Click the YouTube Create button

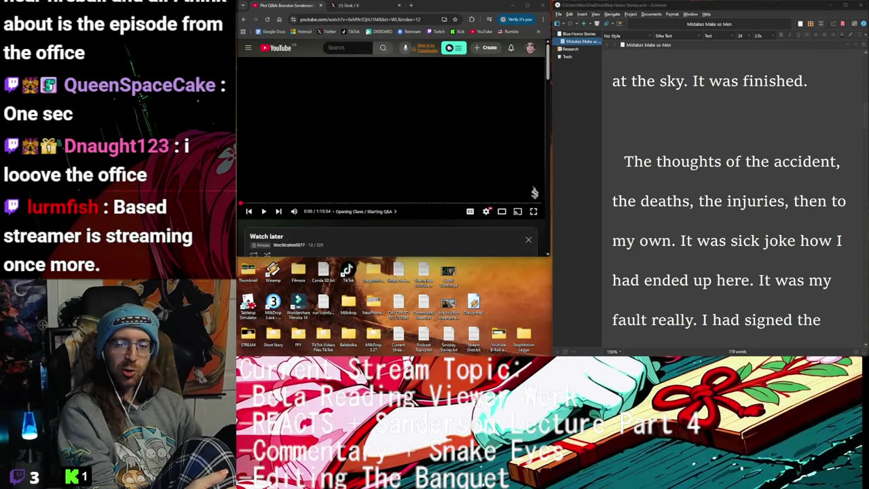point(485,48)
